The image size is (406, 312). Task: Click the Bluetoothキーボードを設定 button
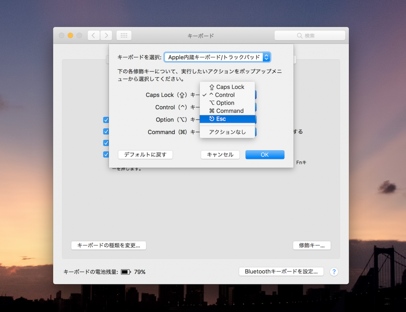click(281, 271)
